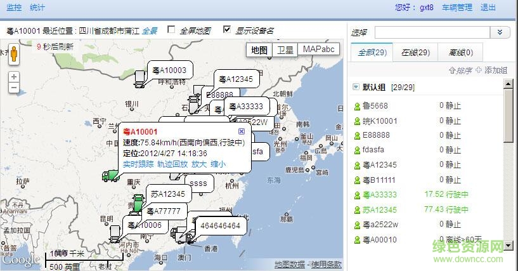Select 粤A00010 in vehicle list
The height and width of the screenshot is (271, 518).
tap(380, 240)
